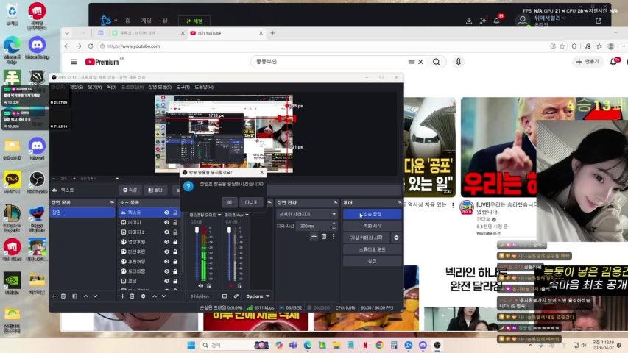This screenshot has width=628, height=353.
Task: Click the remove source trash icon
Action: [x=133, y=296]
